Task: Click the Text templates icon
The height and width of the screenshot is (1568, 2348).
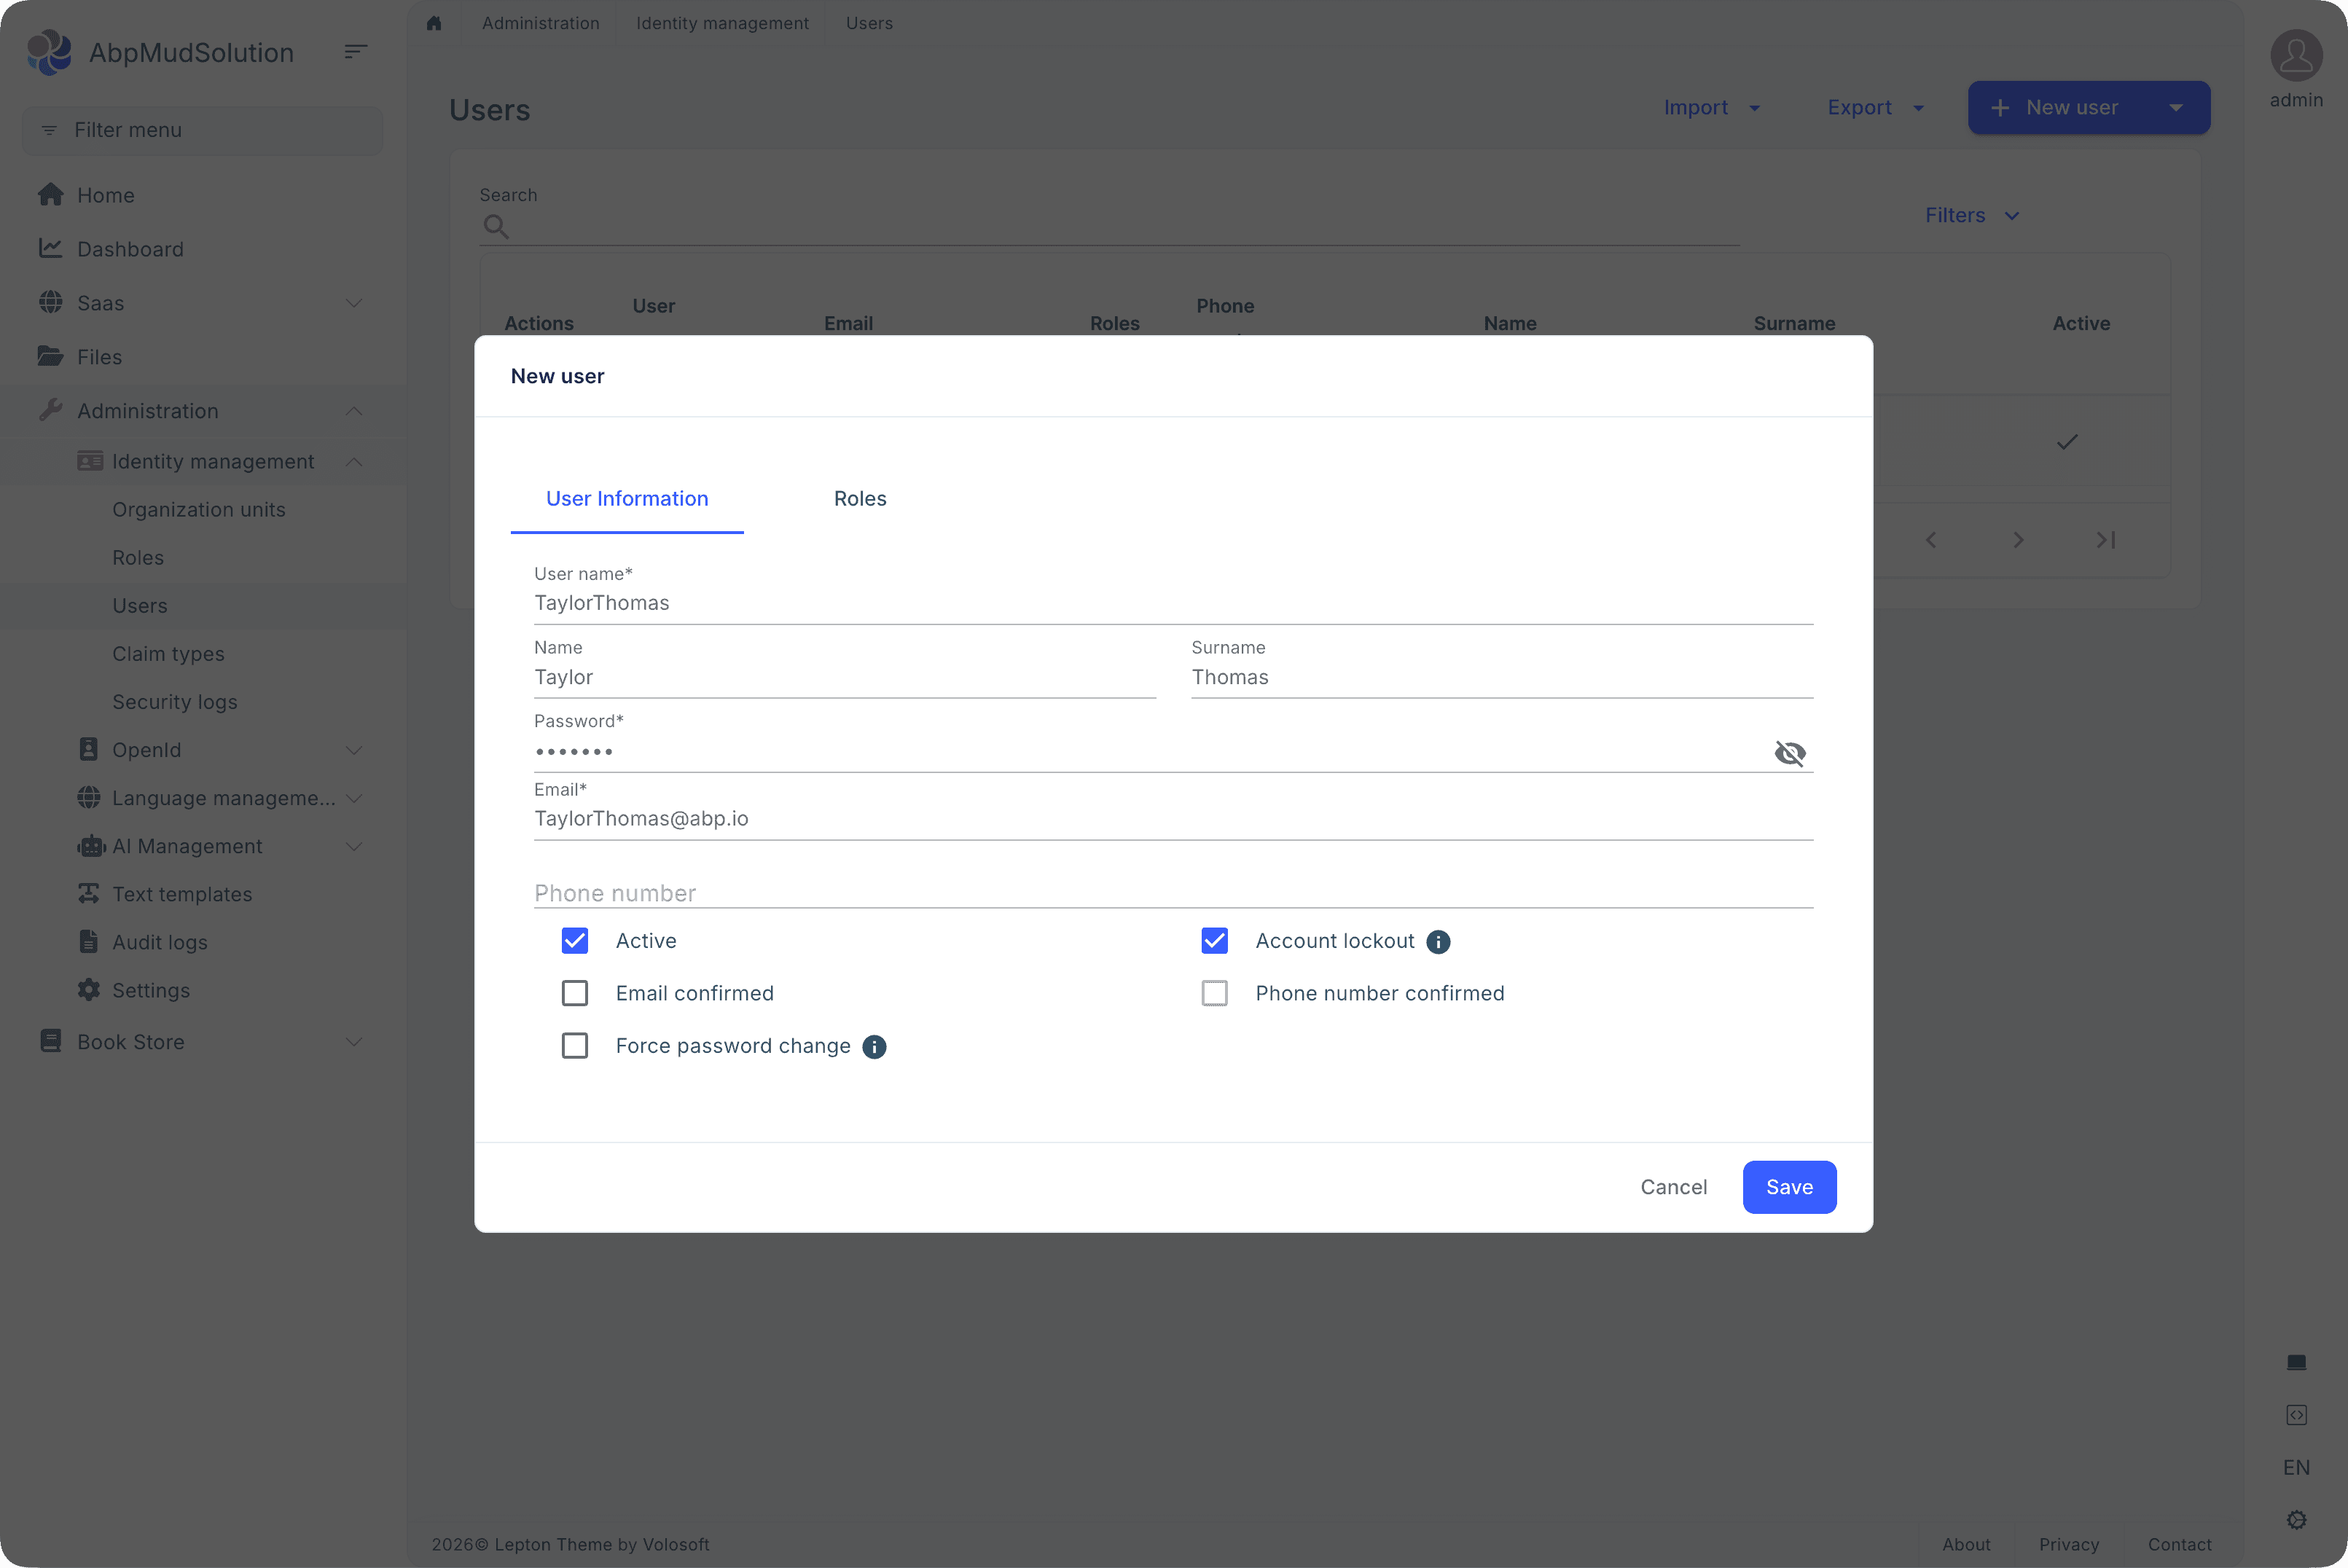Action: [x=89, y=893]
